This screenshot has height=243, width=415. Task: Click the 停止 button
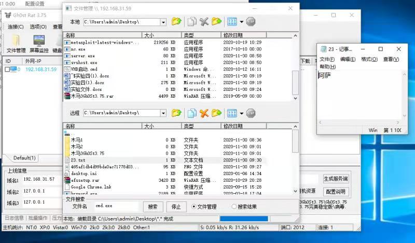point(176,207)
